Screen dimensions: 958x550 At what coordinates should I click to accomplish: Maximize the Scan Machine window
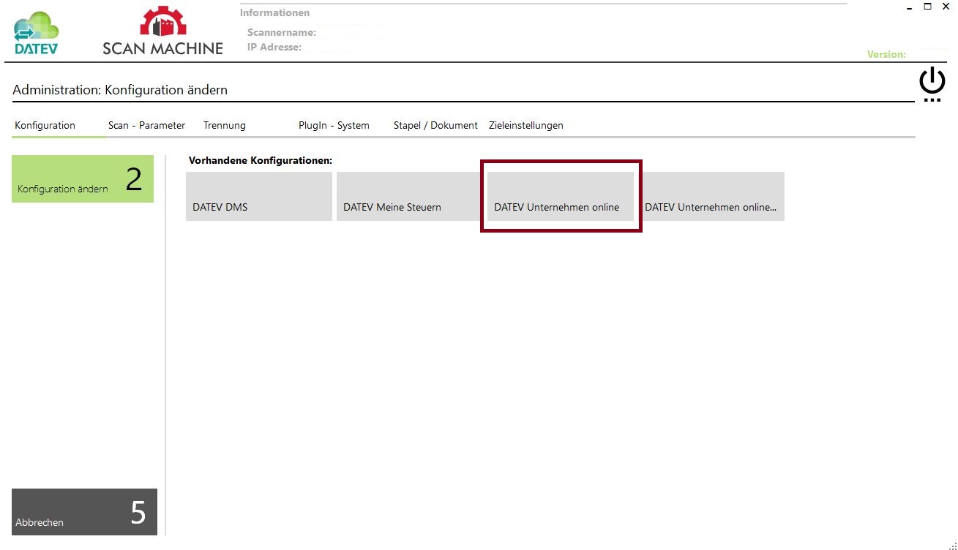(x=928, y=7)
